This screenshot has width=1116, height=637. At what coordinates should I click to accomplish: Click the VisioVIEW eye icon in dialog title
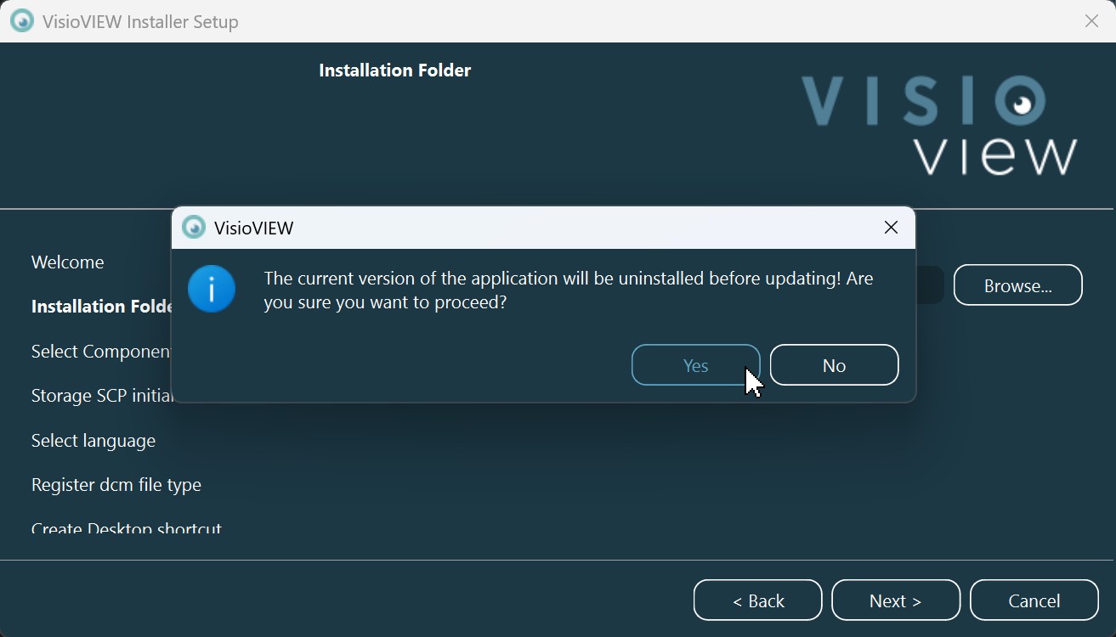click(x=194, y=228)
